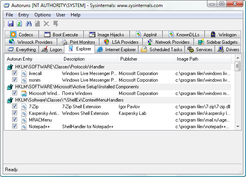246x177 pixels.
Task: Select 'ShellHandler for Notepad++' description text
Action: tap(88, 127)
